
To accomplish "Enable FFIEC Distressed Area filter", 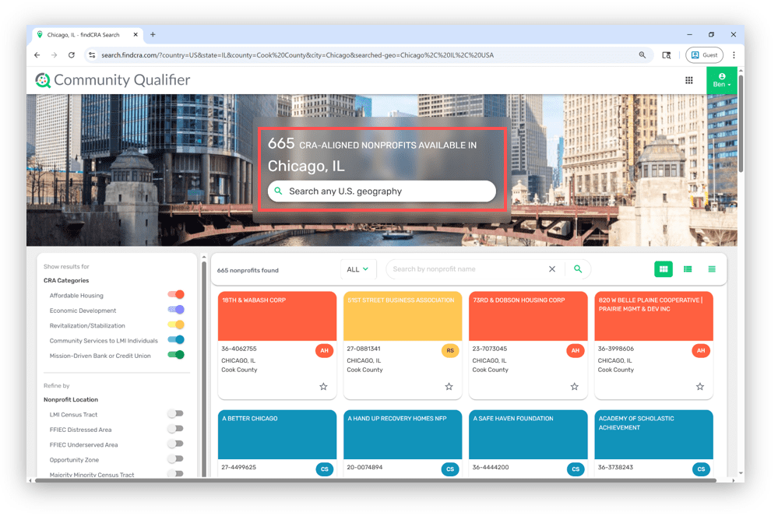I will [x=175, y=429].
